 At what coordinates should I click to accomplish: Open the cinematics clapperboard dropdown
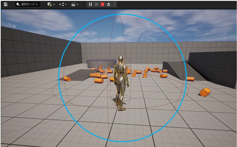pyautogui.click(x=75, y=4)
